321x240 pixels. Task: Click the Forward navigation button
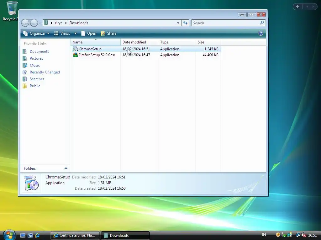click(x=34, y=23)
